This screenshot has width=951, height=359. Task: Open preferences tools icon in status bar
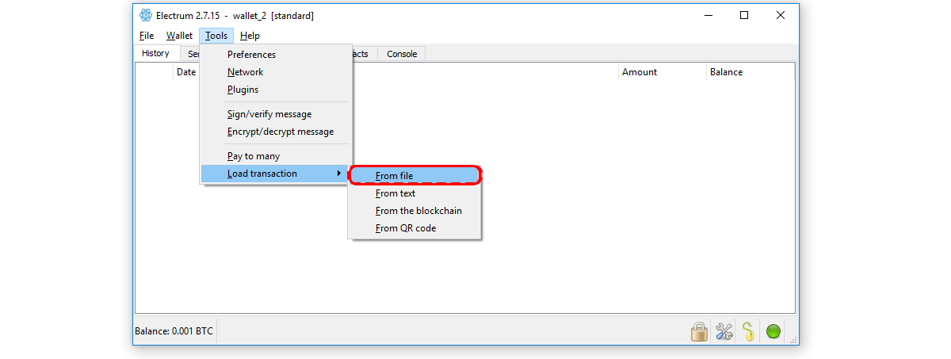click(x=724, y=332)
